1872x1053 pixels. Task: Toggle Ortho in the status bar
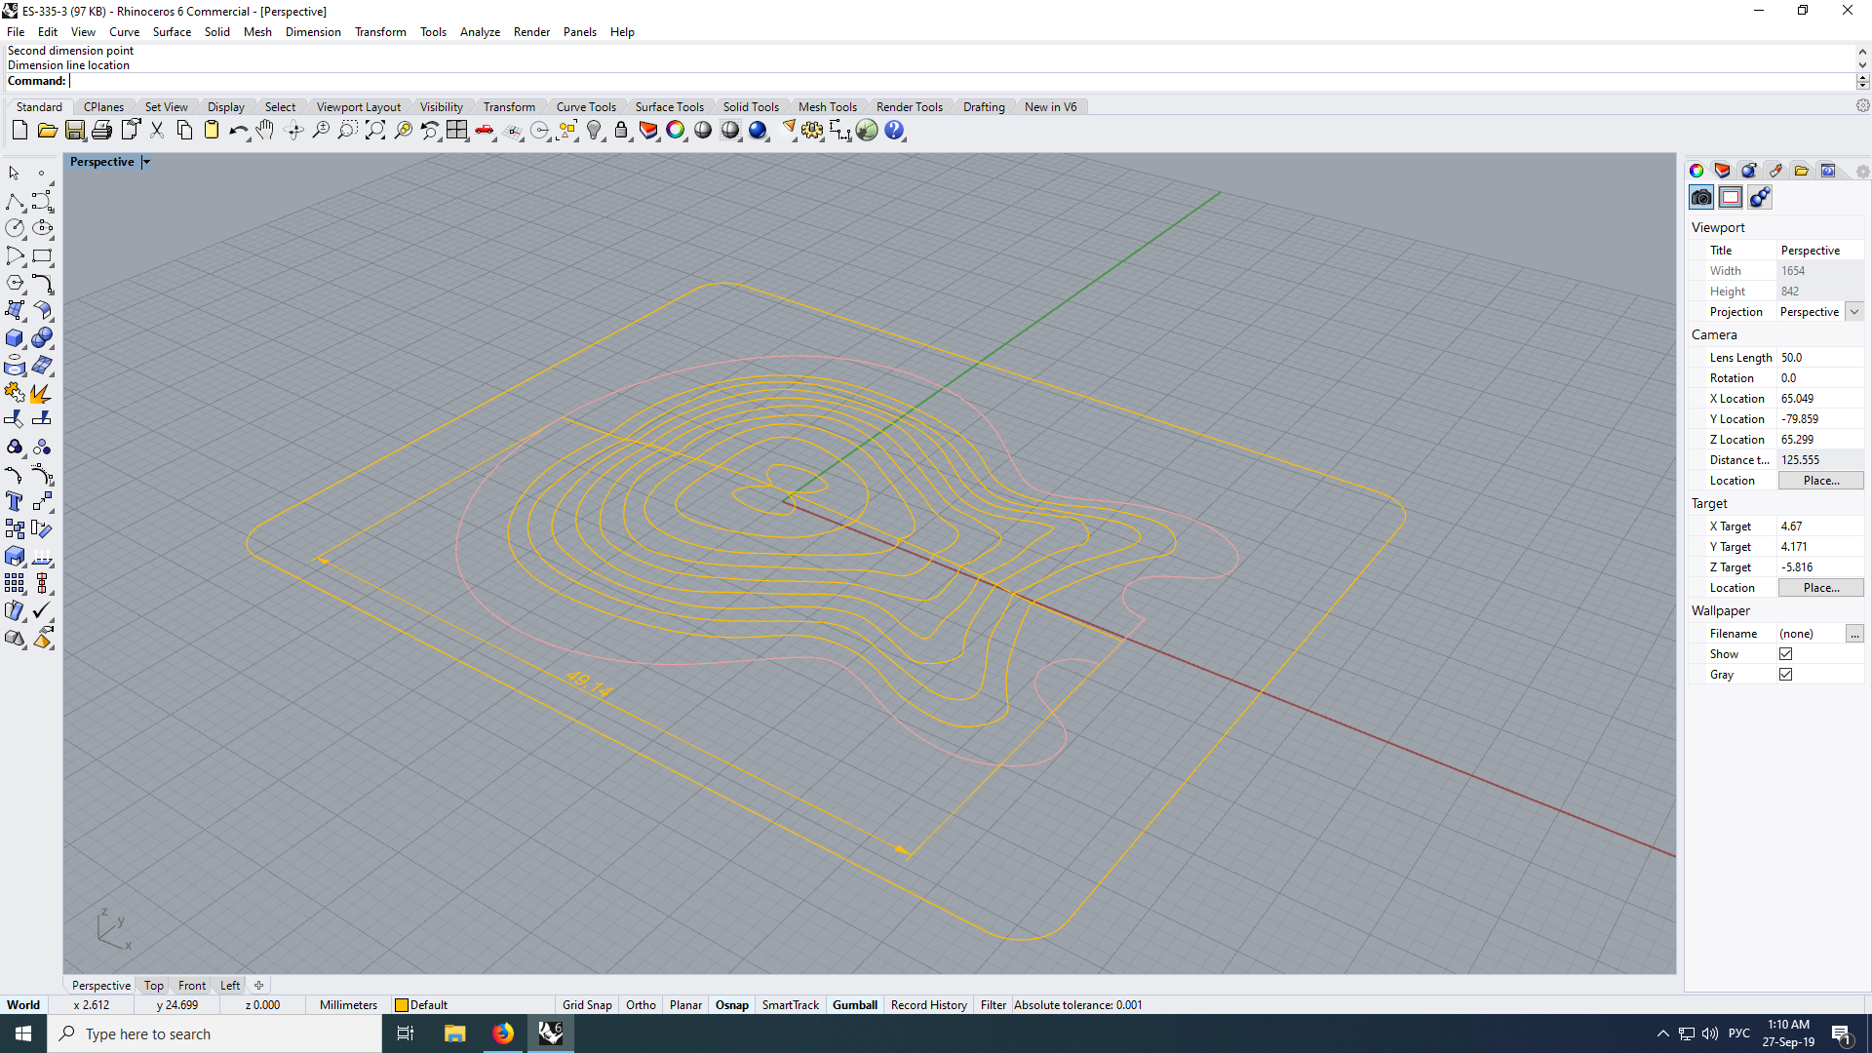tap(641, 1005)
